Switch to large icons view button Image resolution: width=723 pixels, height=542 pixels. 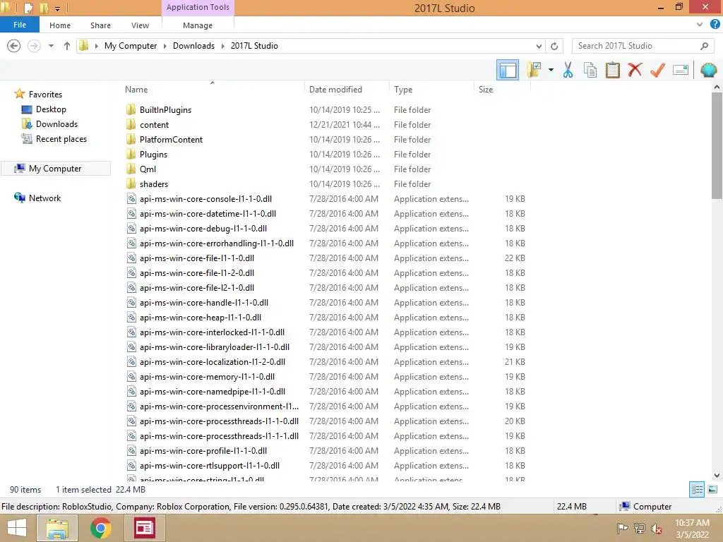coord(712,489)
